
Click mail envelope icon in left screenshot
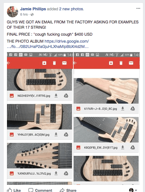coord(64,63)
